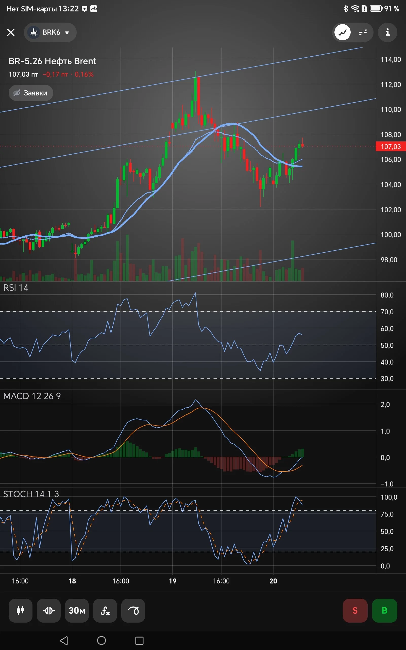
Task: Open the instrument info icon
Action: tap(387, 32)
